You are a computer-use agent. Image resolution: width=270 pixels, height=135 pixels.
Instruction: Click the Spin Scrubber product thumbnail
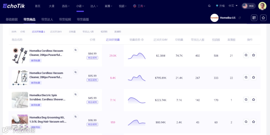20,100
